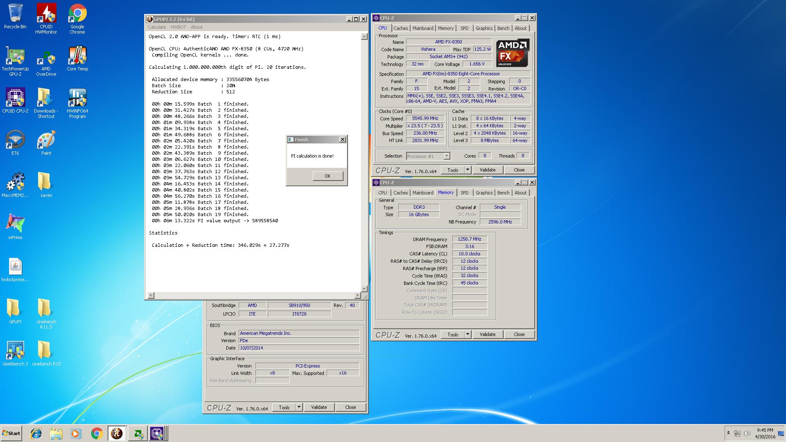Launch TechPowerUp GPU-Z desktop icon
This screenshot has height=442, width=786.
click(15, 61)
